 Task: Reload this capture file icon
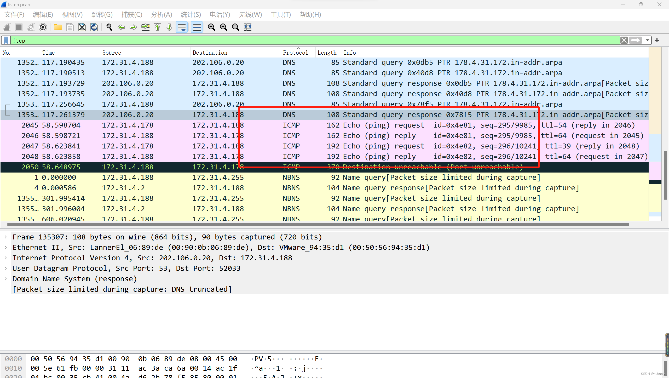(94, 27)
